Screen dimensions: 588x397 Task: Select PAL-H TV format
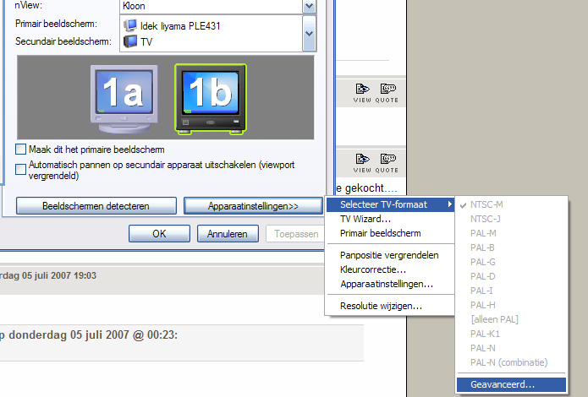pos(512,305)
